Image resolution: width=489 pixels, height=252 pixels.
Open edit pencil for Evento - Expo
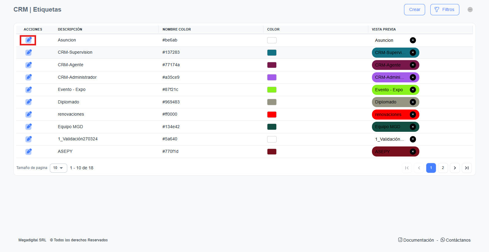coord(28,90)
